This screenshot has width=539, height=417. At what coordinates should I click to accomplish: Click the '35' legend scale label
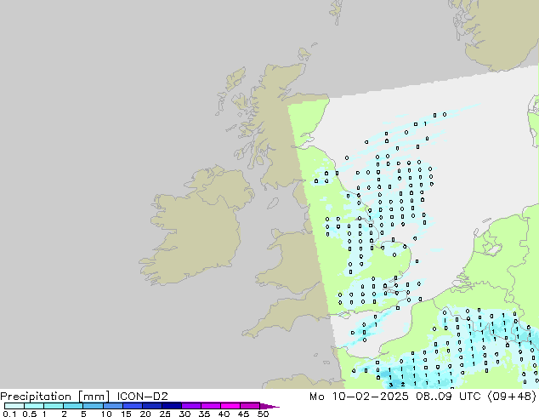[x=204, y=414]
